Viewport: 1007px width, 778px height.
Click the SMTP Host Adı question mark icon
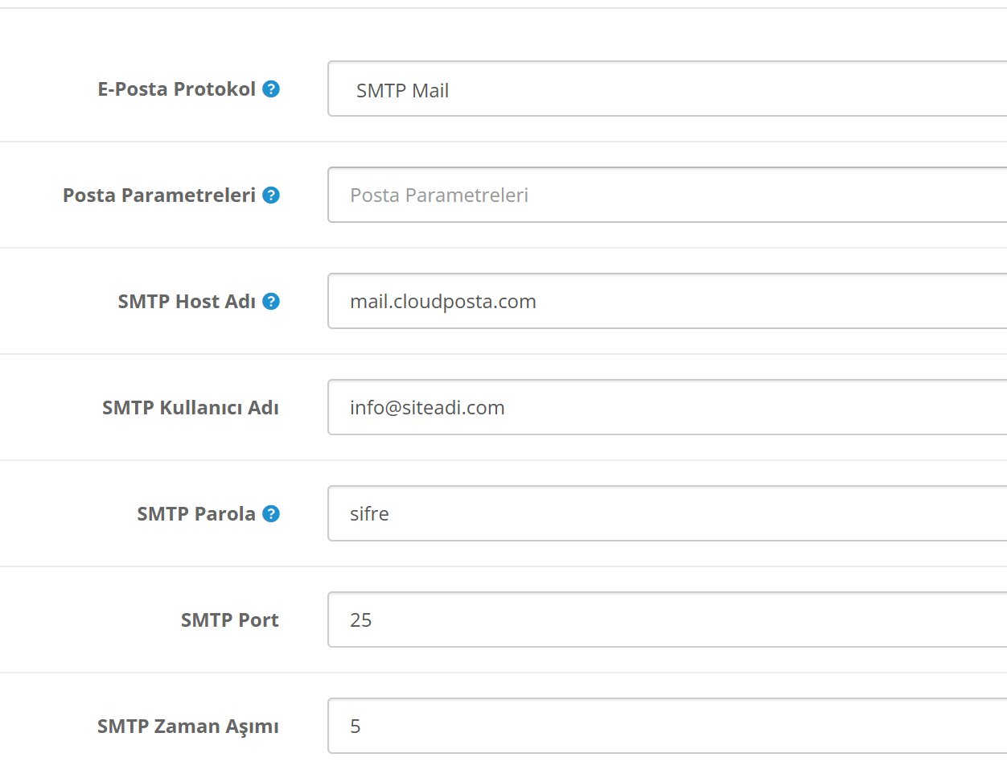(x=271, y=301)
